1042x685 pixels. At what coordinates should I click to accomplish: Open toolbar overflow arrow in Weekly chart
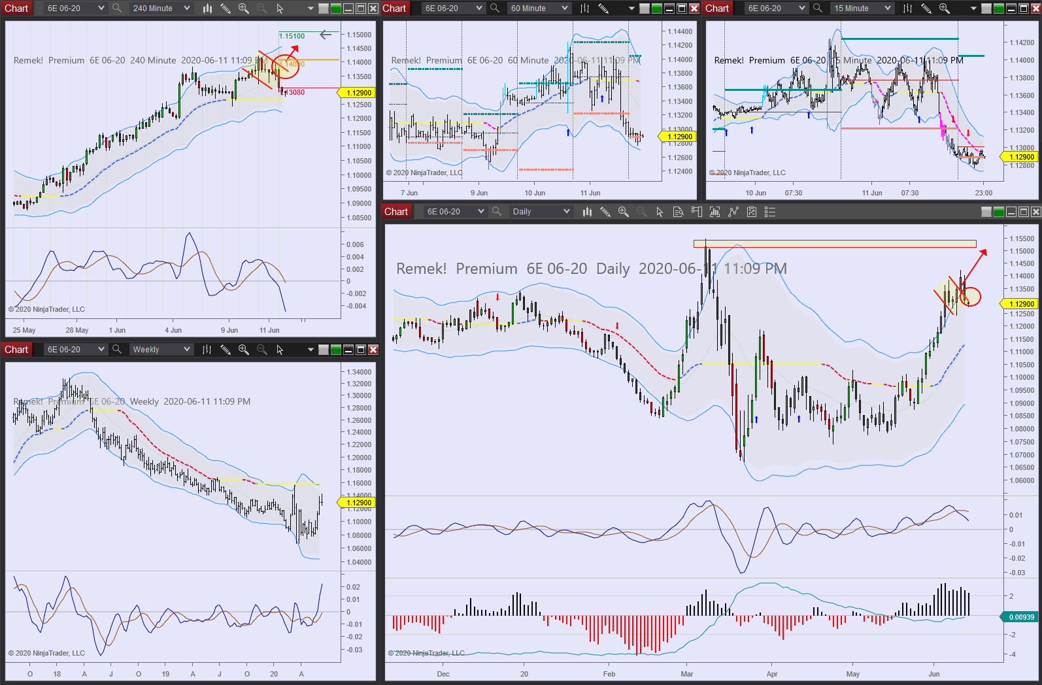click(x=311, y=350)
